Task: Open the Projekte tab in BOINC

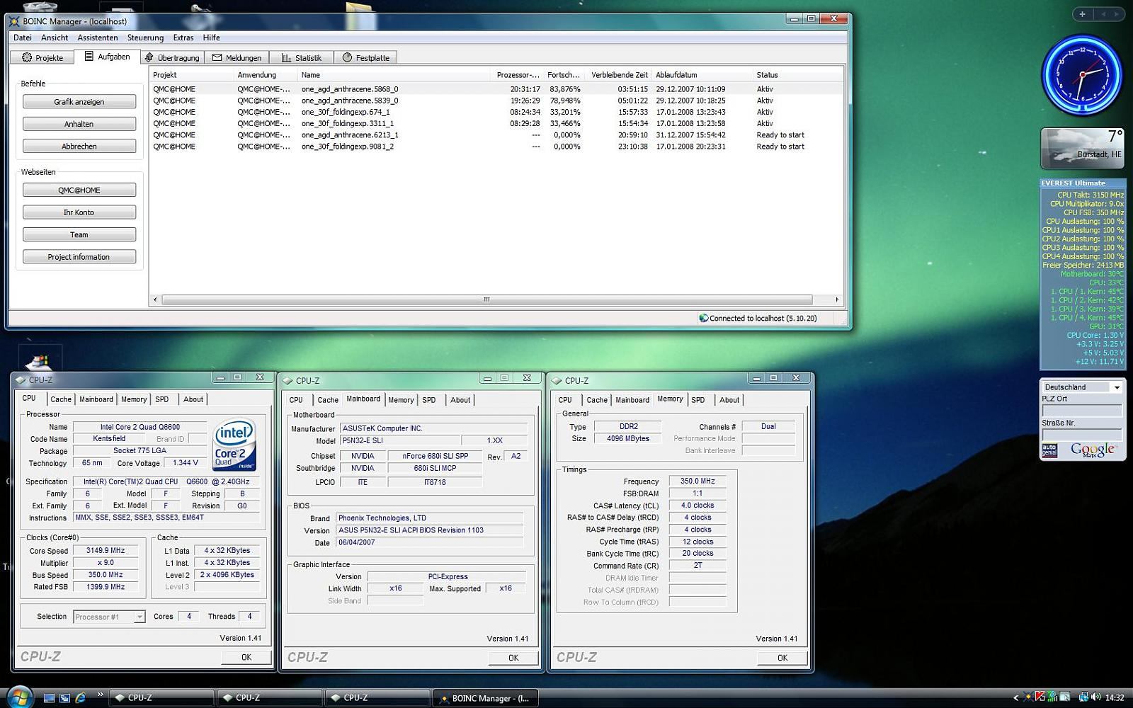Action: (x=42, y=57)
